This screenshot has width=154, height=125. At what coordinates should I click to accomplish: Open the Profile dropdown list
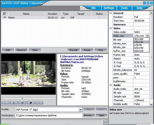[x=81, y=110]
